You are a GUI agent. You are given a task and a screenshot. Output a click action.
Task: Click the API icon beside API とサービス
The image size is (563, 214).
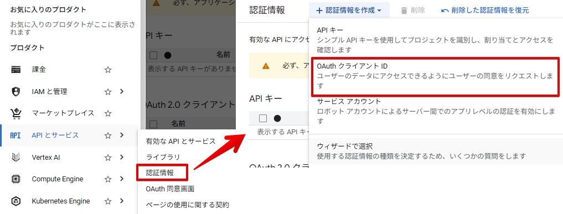[x=16, y=135]
